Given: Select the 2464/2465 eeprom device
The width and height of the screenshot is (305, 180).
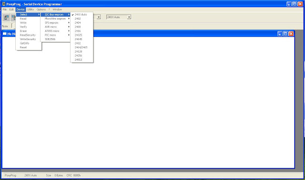Looking at the screenshot, I should click(x=82, y=47).
